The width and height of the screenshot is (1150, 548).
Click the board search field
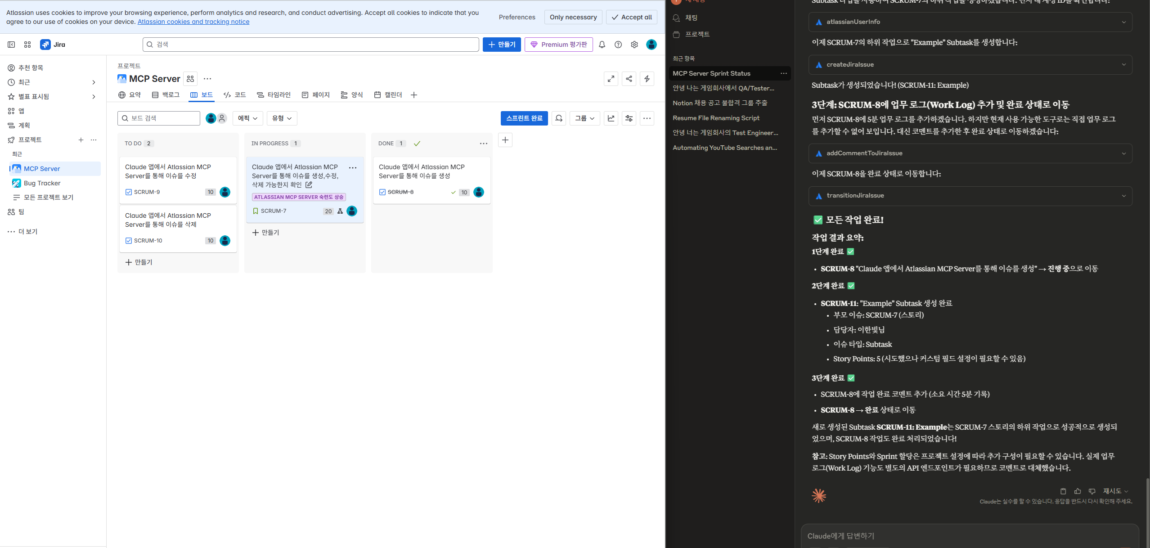[159, 118]
